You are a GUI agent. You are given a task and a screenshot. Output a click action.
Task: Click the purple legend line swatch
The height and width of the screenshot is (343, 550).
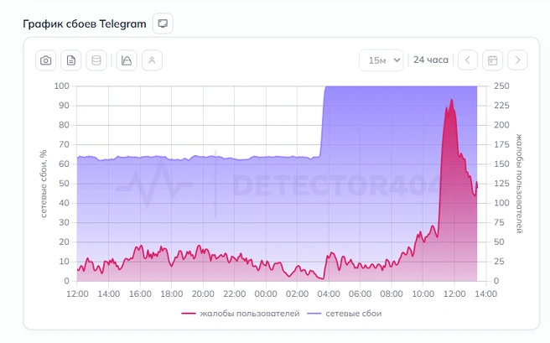coord(314,314)
